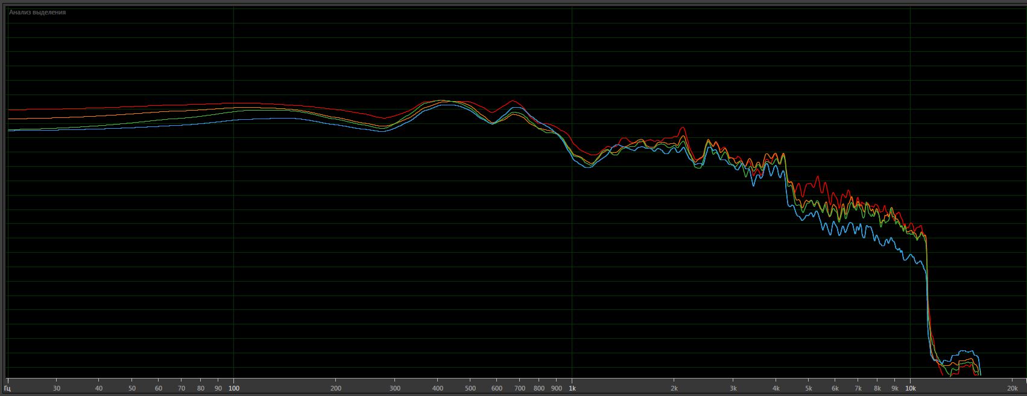The width and height of the screenshot is (1027, 396).
Task: Click the 4k axis label
Action: (x=776, y=388)
